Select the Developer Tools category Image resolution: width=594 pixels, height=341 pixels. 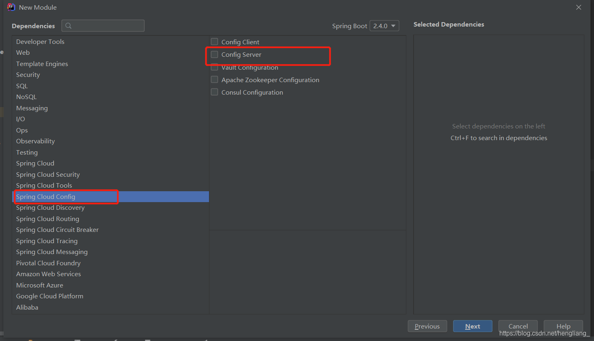110,41
